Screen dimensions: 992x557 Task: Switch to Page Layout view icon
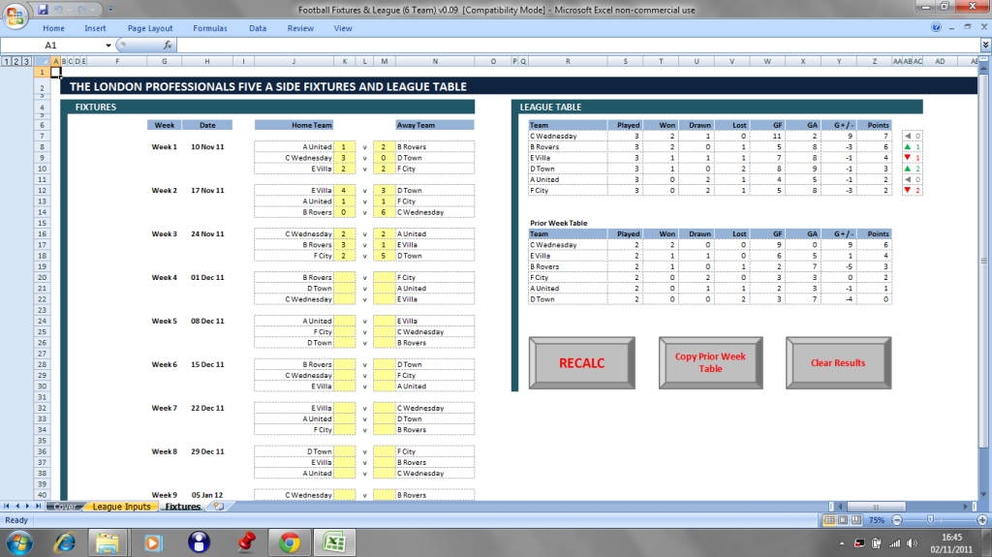(843, 520)
